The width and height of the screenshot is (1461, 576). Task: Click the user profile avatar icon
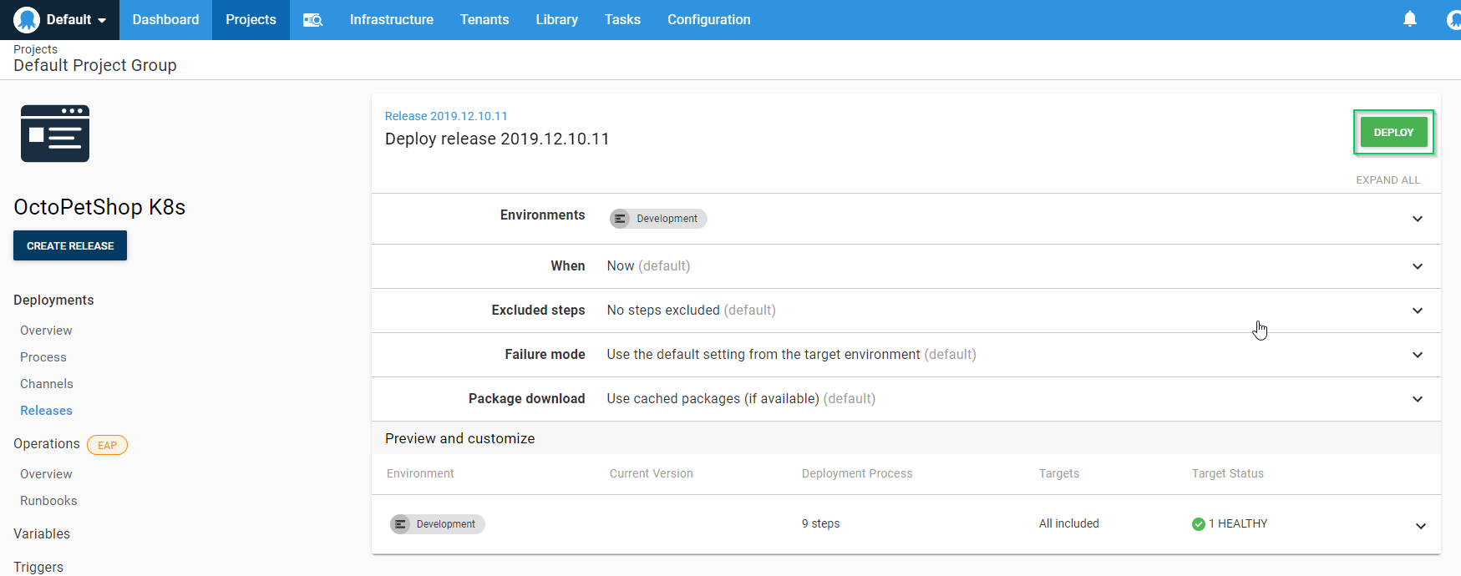[1453, 19]
